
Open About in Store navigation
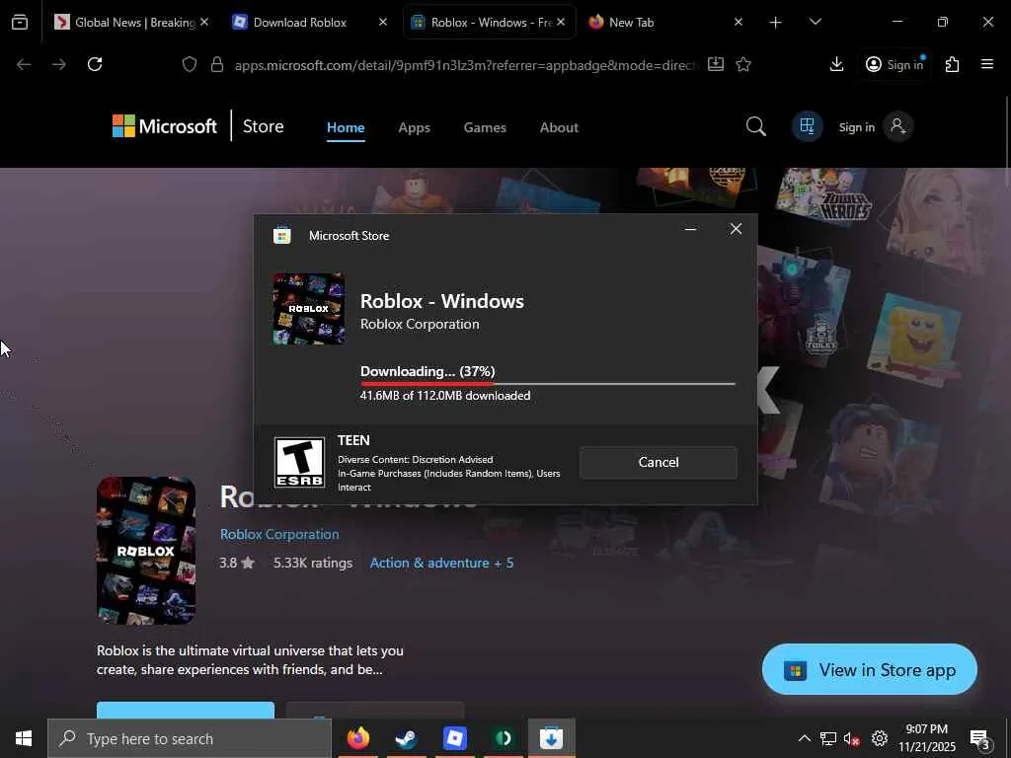[x=559, y=127]
